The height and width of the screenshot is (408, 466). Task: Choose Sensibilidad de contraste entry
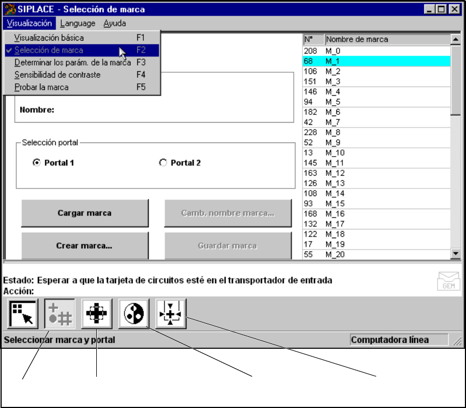[x=82, y=74]
